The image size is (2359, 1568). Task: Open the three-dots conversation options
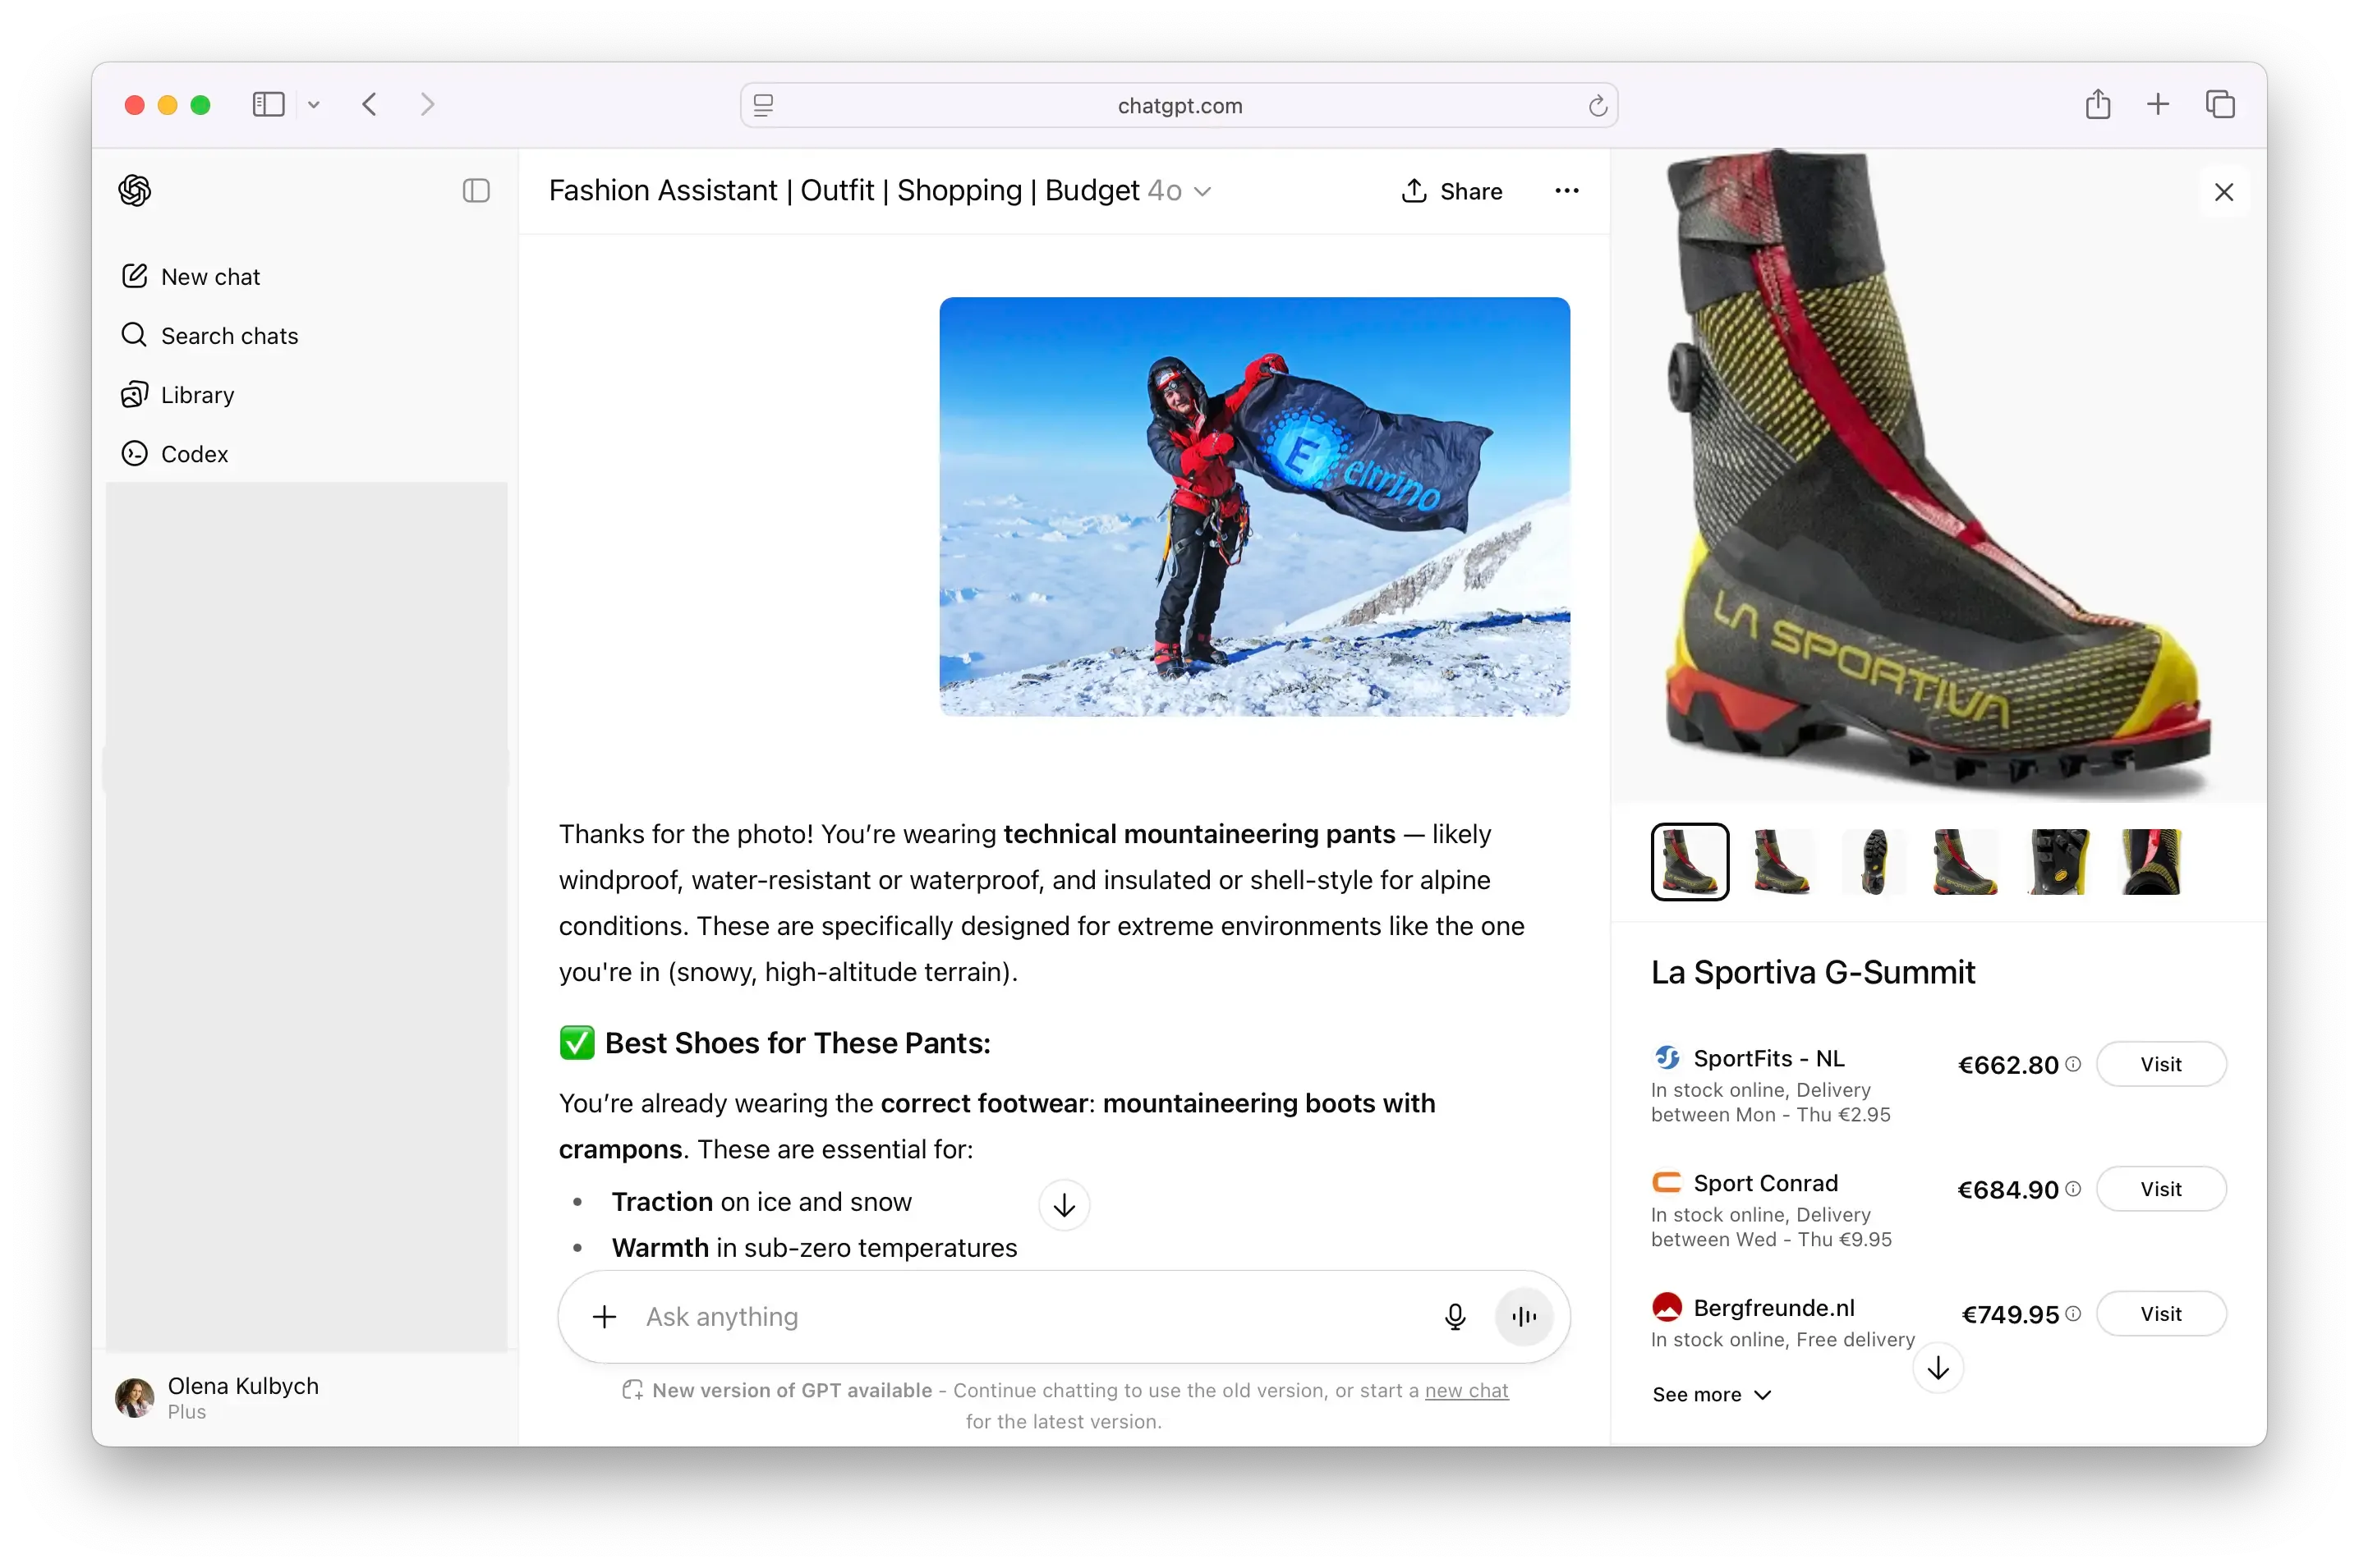coord(1566,191)
